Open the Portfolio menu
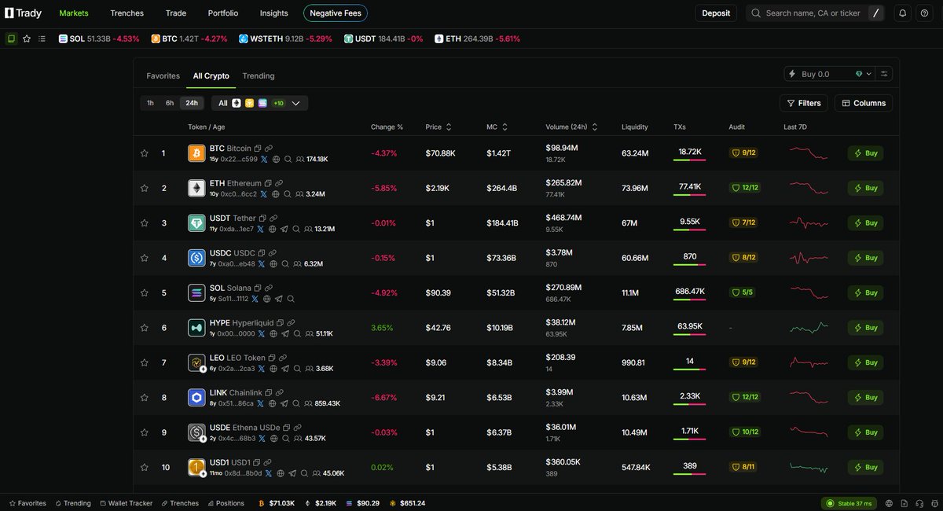 223,13
